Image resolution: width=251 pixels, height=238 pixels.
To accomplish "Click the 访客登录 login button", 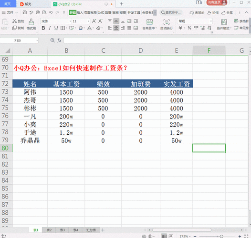I will click(x=217, y=2).
